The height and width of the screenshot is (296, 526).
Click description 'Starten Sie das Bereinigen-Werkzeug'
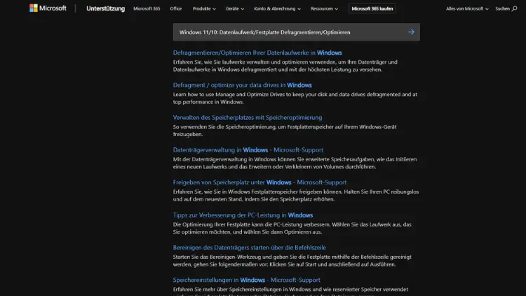(292, 260)
